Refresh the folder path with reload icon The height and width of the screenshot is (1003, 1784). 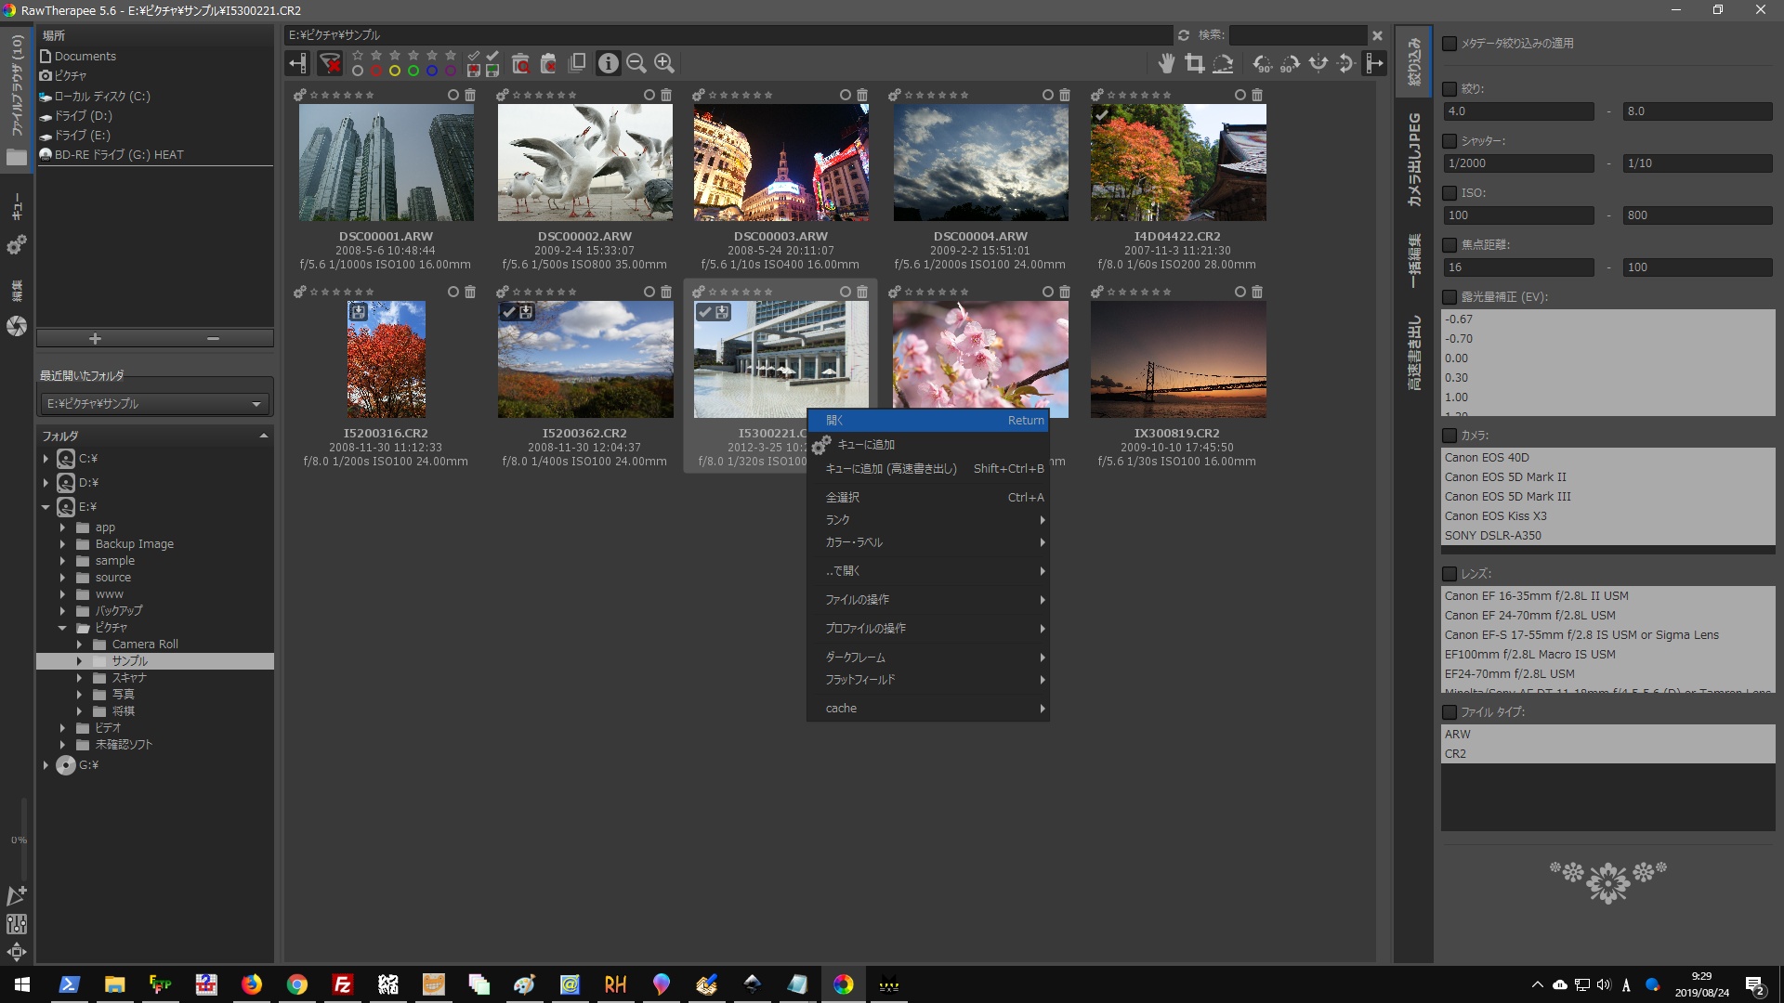coord(1184,35)
